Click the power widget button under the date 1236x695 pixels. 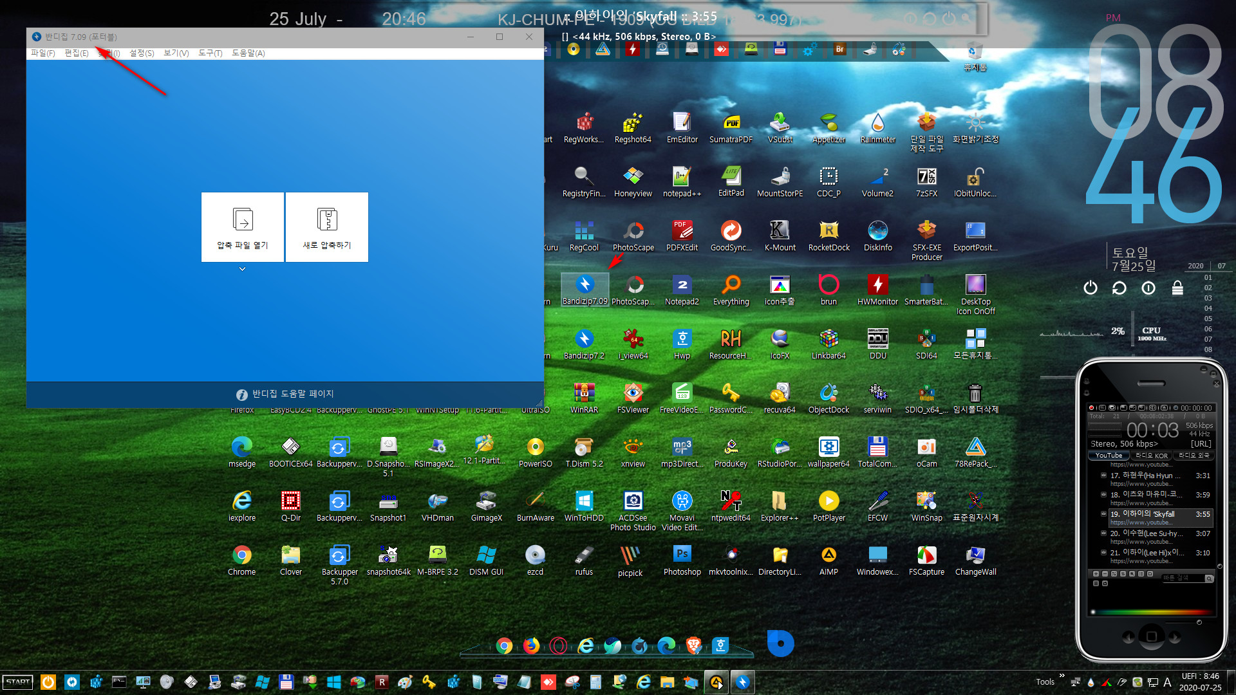point(1090,288)
